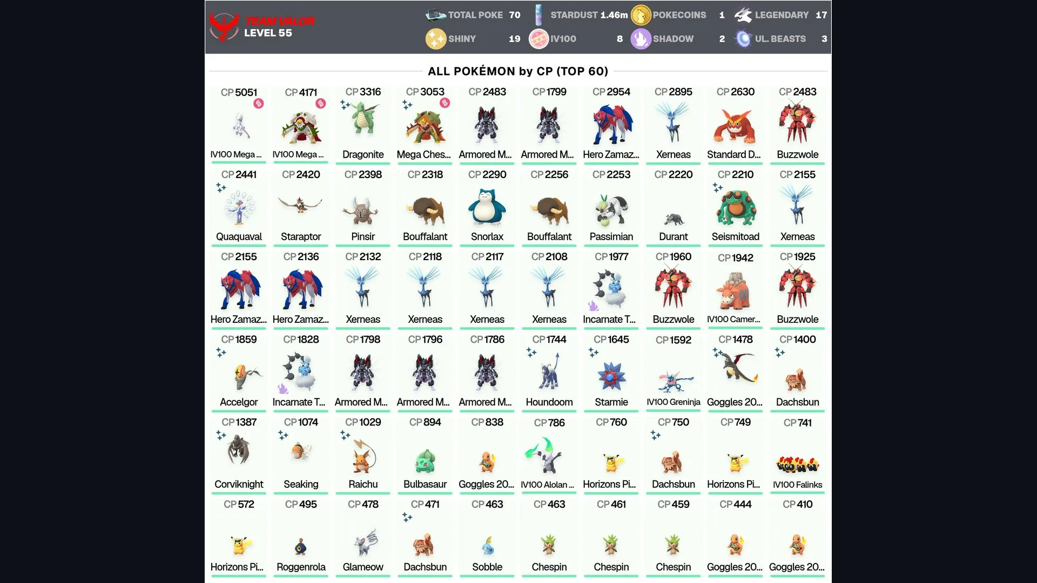1037x583 pixels.
Task: Click the Shiny sparkle stat icon
Action: (435, 39)
